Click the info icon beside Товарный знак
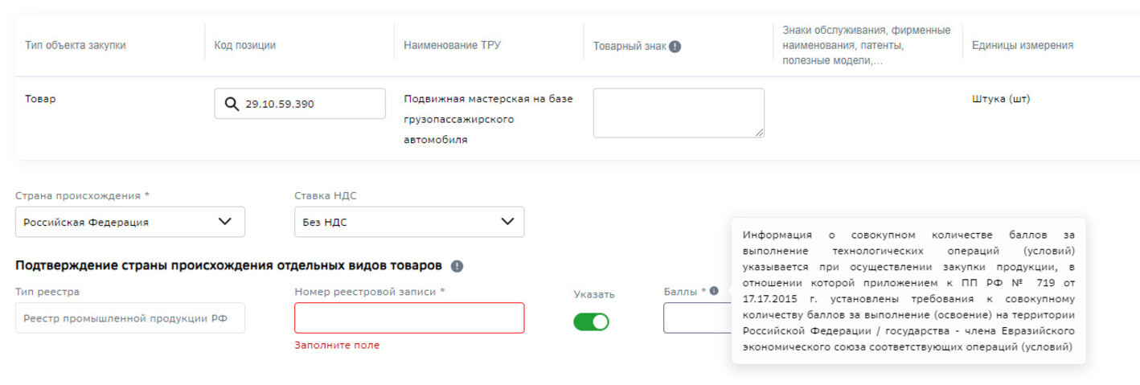This screenshot has width=1140, height=385. 675,47
